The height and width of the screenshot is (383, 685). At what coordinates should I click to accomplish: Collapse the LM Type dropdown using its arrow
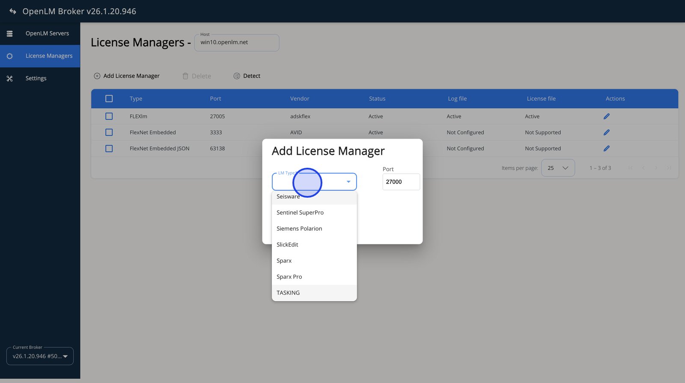coord(348,182)
